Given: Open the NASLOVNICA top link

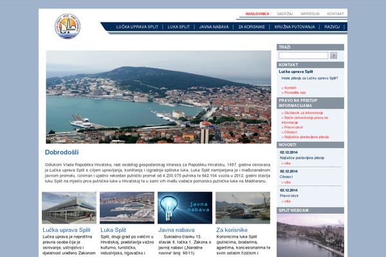Looking at the screenshot, I should (257, 13).
